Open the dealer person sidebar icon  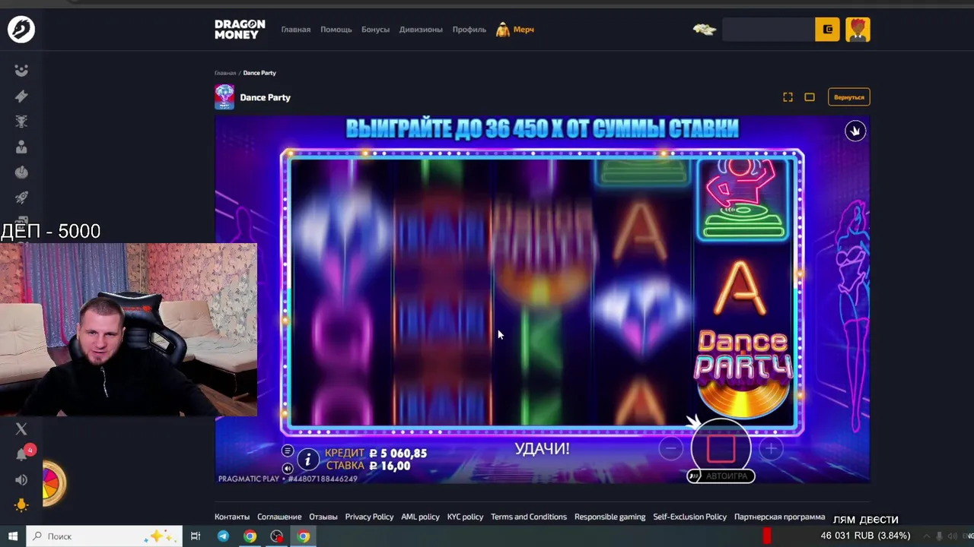click(21, 147)
